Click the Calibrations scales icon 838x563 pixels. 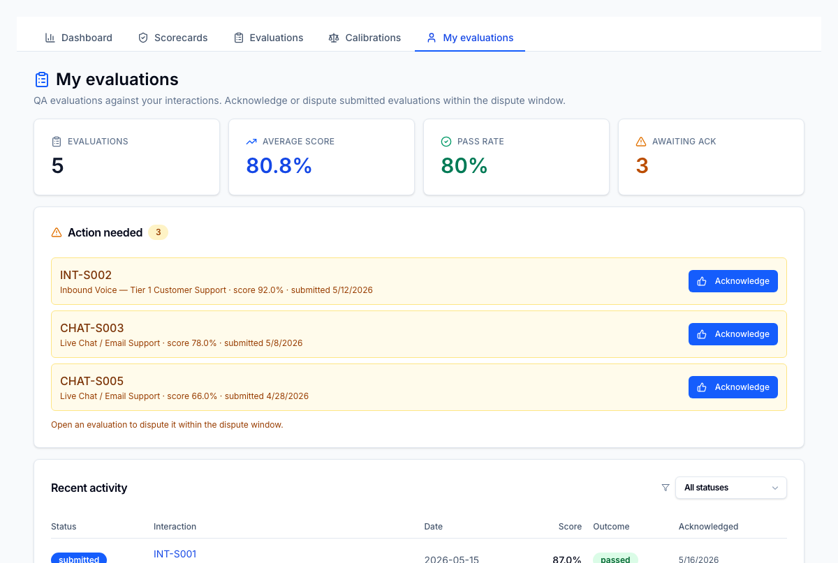(x=334, y=38)
